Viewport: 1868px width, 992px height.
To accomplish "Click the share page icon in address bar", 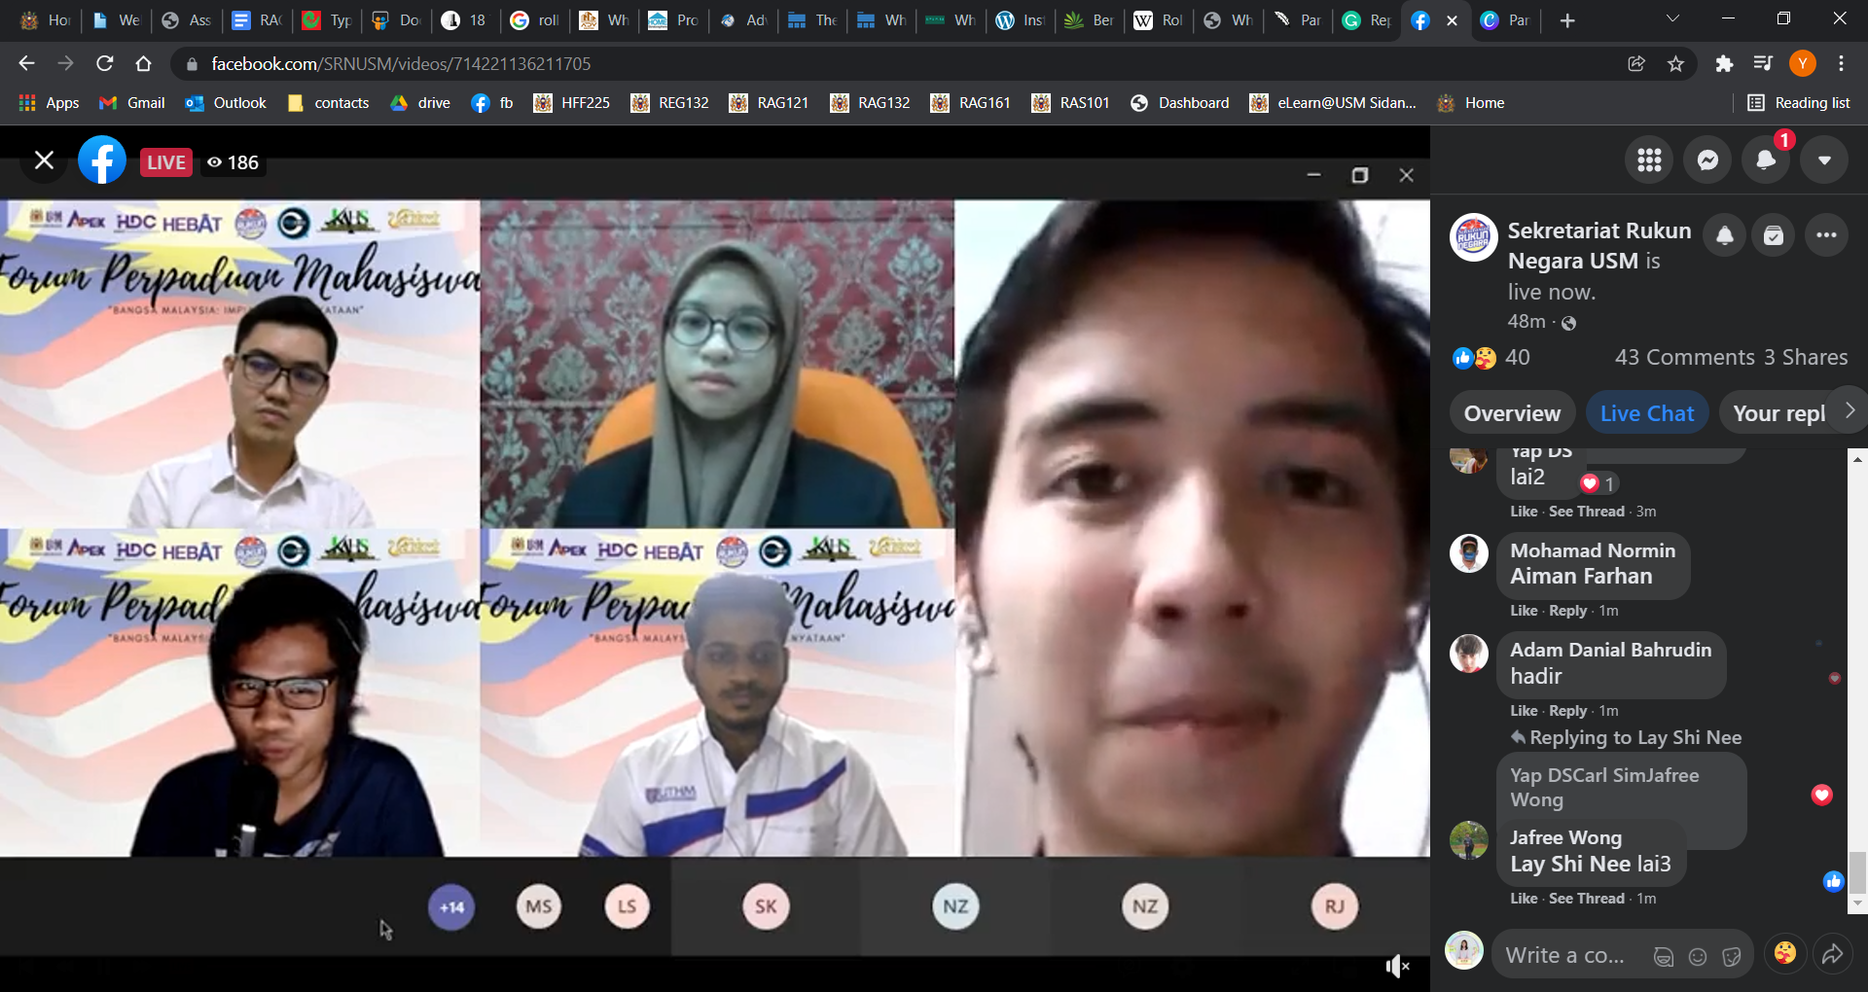I will [1636, 63].
